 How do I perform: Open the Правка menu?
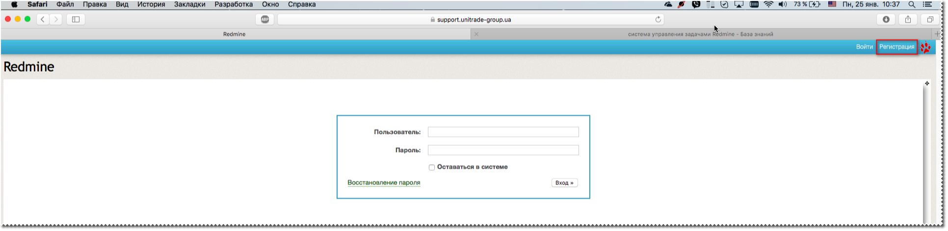[x=95, y=4]
